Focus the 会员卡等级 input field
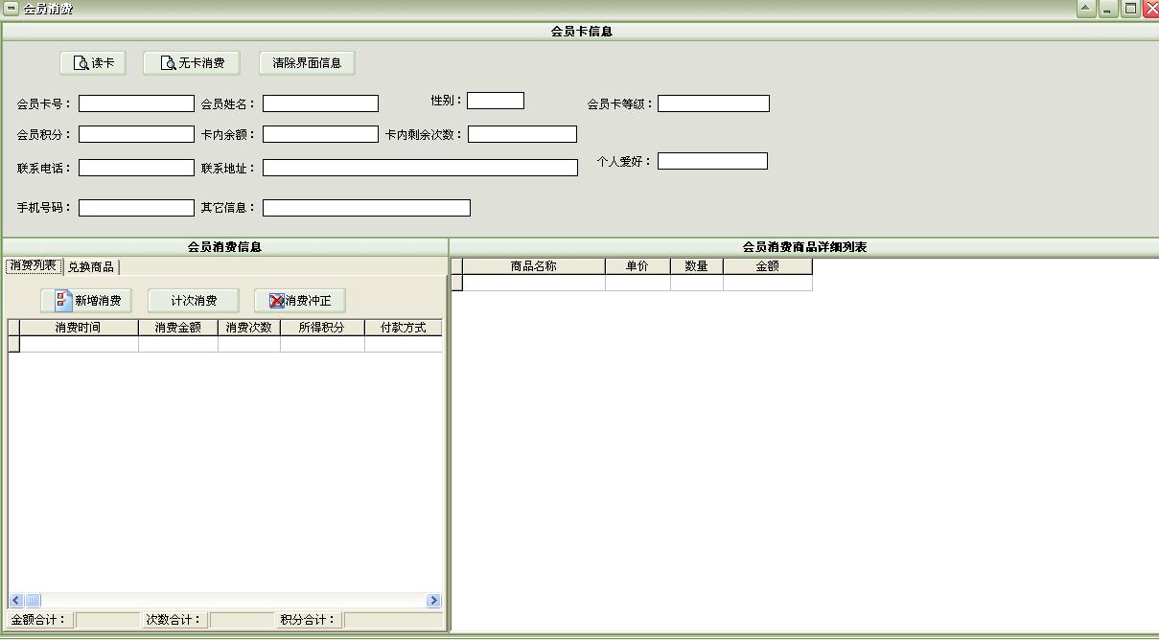This screenshot has height=640, width=1159. pyautogui.click(x=713, y=103)
